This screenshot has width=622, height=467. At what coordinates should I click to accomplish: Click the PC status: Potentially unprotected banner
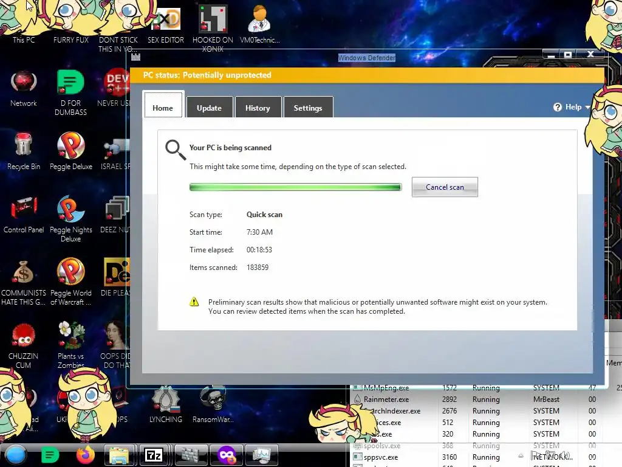tap(367, 75)
